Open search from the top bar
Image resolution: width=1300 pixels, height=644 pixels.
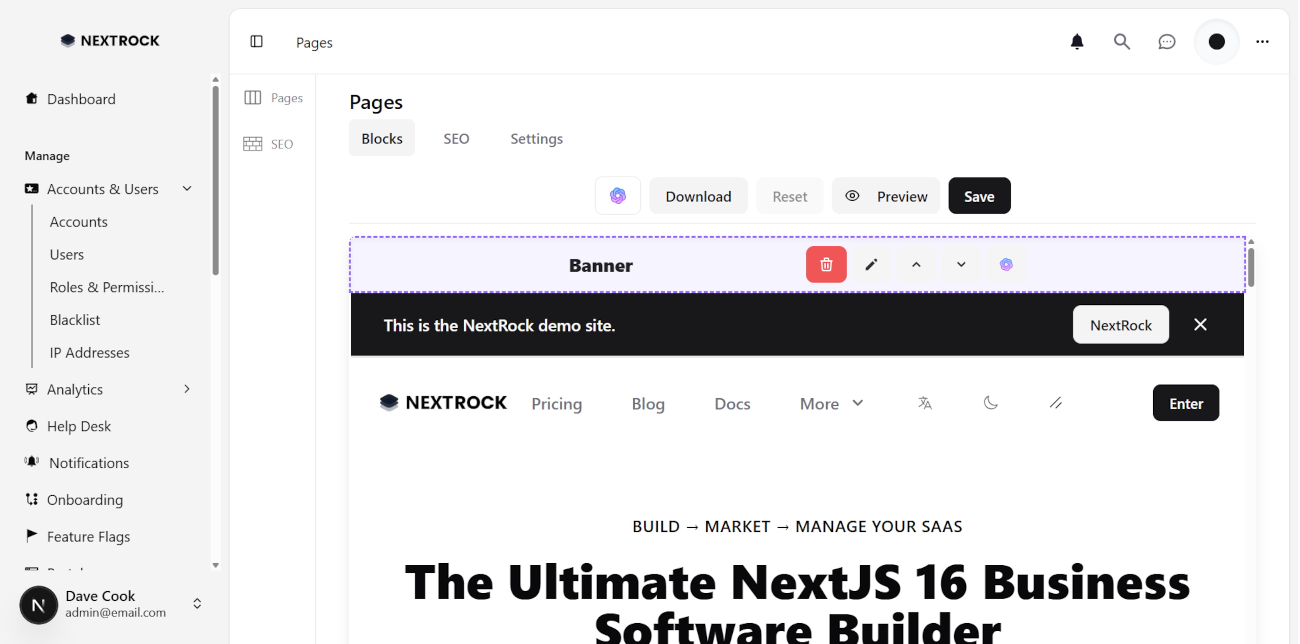(x=1122, y=42)
